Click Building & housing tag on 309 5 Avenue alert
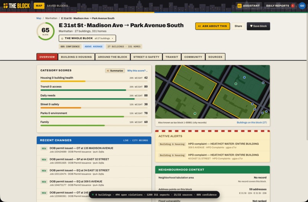The height and width of the screenshot is (202, 308). point(172,144)
